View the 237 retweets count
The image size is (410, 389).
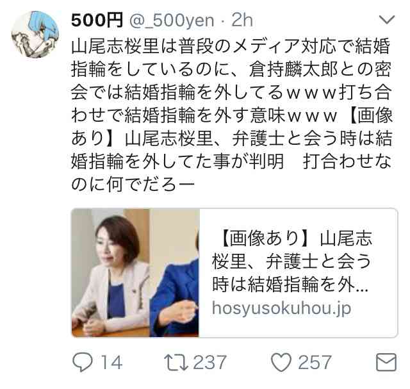coord(209,362)
